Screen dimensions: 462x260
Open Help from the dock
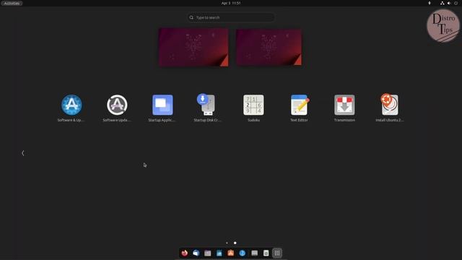coord(243,253)
